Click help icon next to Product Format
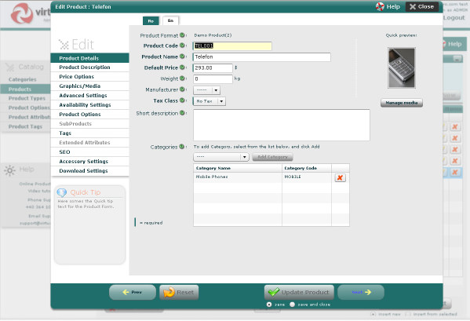This screenshot has width=470, height=321. [182, 35]
